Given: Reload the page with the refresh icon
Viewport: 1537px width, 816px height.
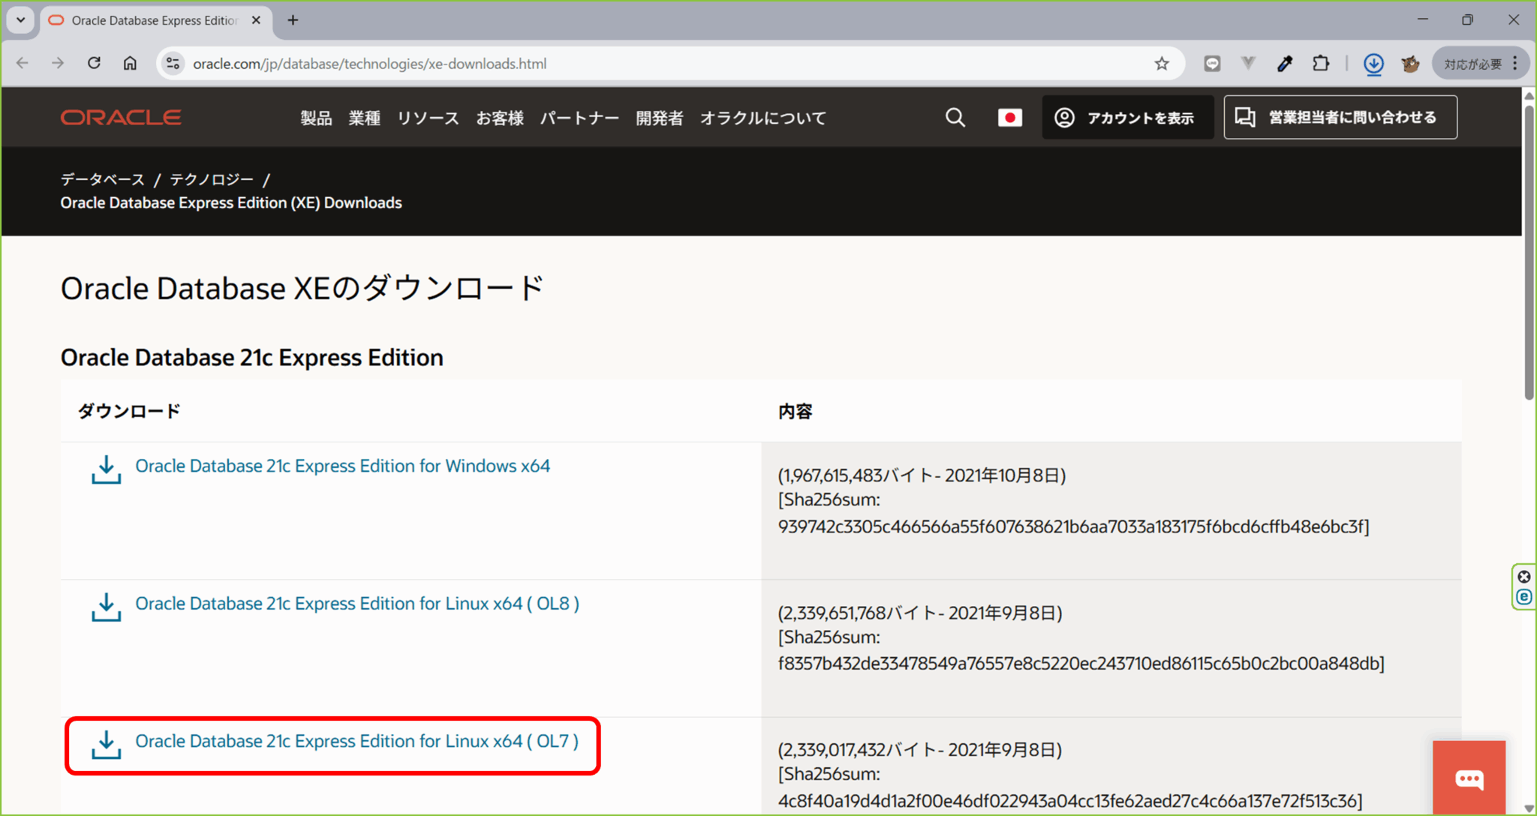Looking at the screenshot, I should coord(94,63).
